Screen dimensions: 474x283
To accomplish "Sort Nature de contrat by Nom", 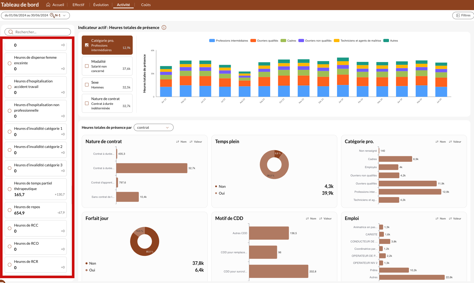I will [181, 142].
